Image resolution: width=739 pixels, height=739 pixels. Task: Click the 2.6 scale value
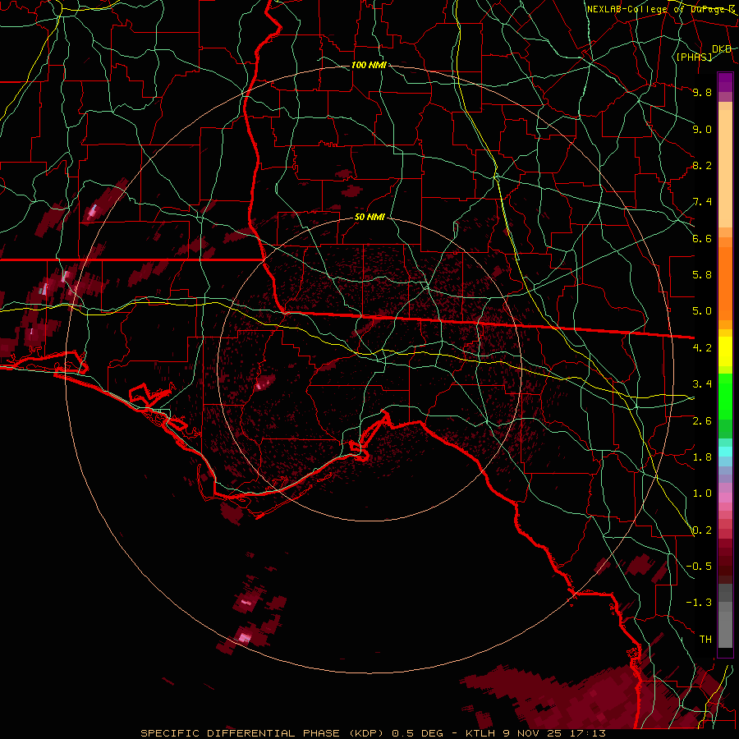[702, 421]
